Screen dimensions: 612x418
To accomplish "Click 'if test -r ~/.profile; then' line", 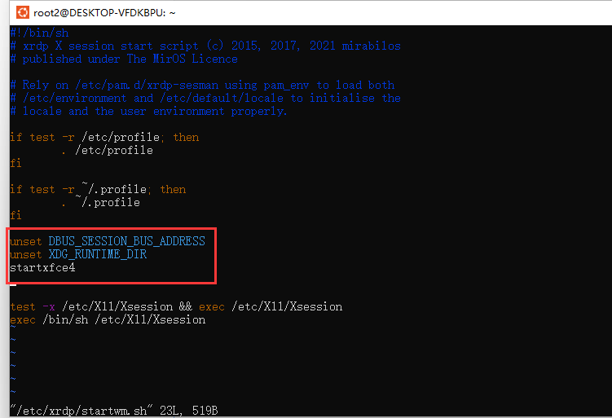I will 98,189.
